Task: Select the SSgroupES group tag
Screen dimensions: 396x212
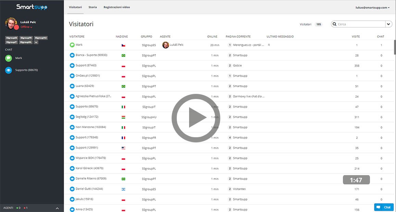Action: tap(12, 38)
